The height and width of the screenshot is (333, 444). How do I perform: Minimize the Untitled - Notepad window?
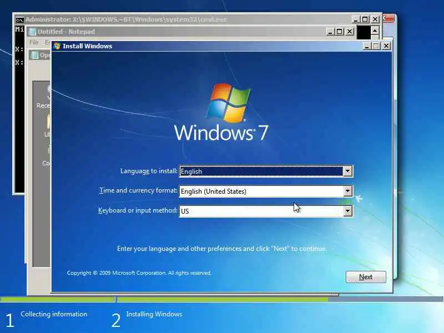pos(330,32)
